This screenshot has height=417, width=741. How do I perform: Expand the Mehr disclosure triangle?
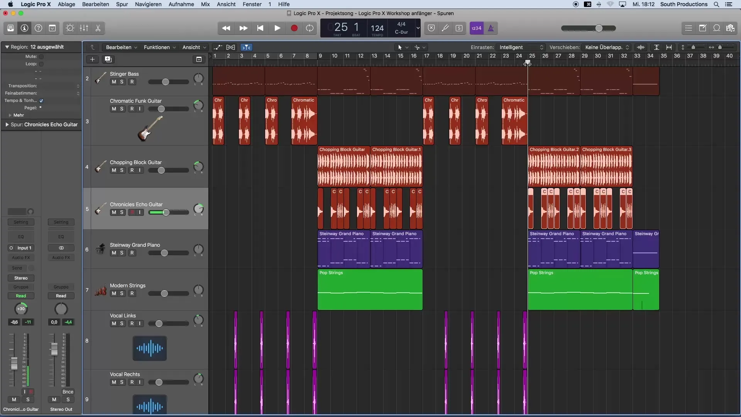(10, 115)
